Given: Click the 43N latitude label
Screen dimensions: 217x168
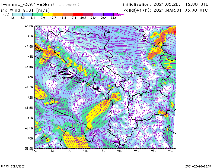Looking at the screenshot, I should 30,77.
